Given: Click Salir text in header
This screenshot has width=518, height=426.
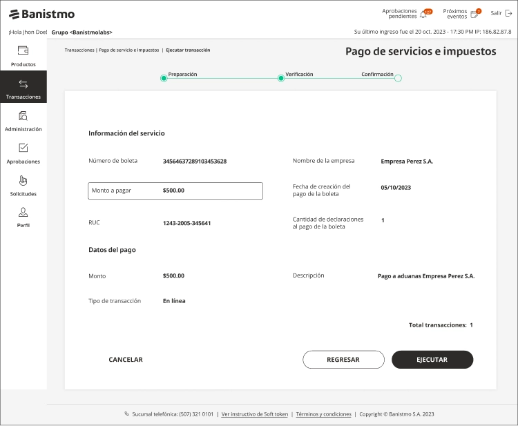Looking at the screenshot, I should tap(496, 13).
